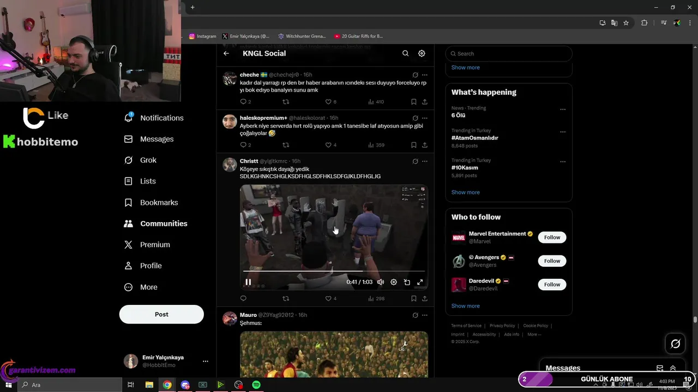This screenshot has height=392, width=698.
Task: Expand the More menu in sidebar
Action: (x=141, y=287)
